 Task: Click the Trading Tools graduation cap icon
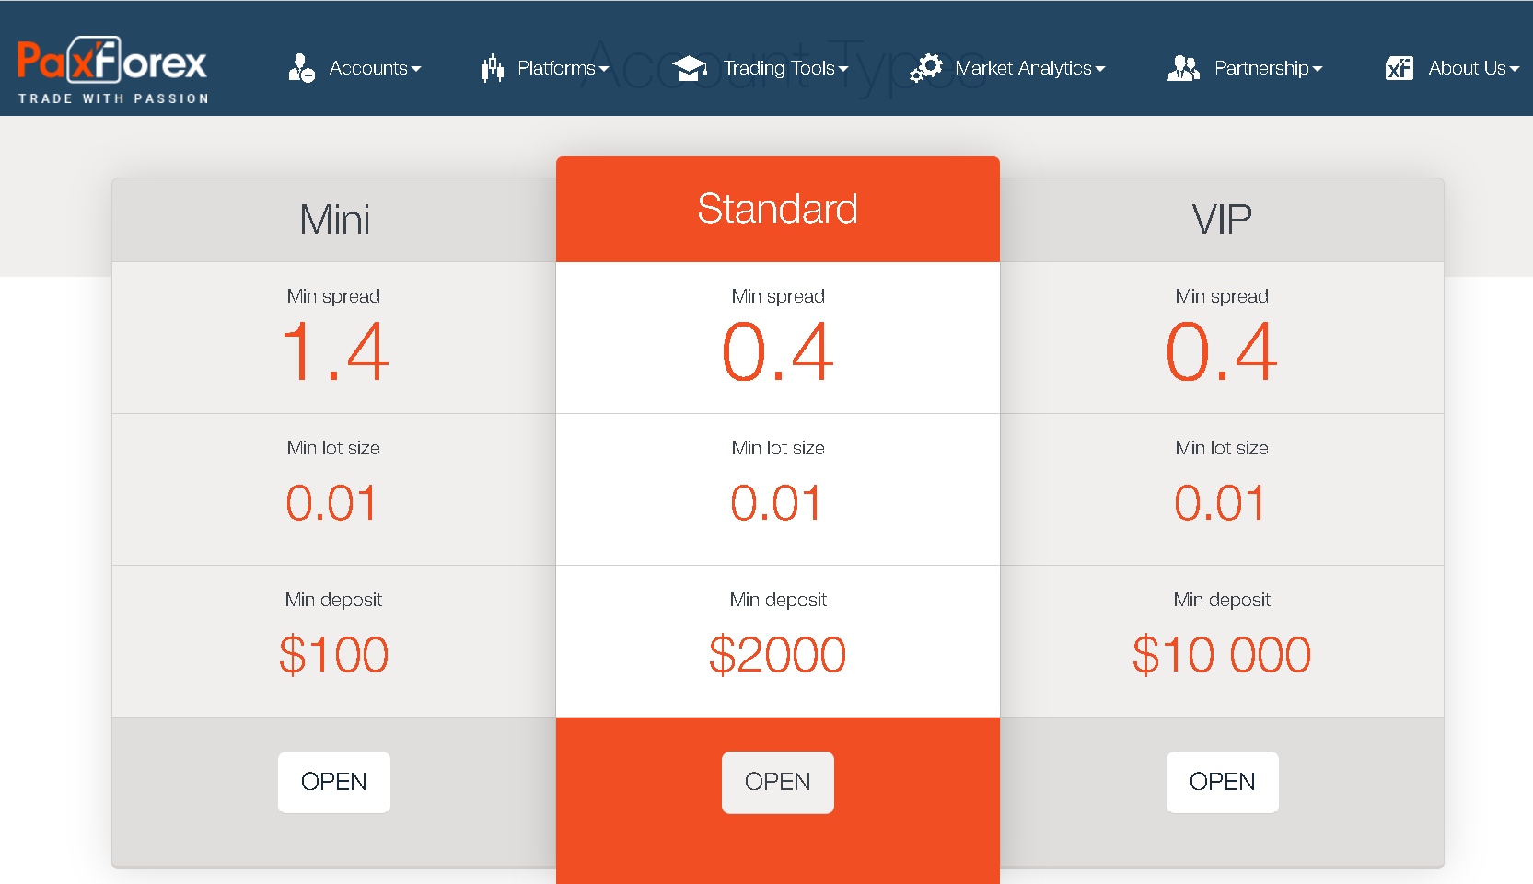pyautogui.click(x=690, y=68)
